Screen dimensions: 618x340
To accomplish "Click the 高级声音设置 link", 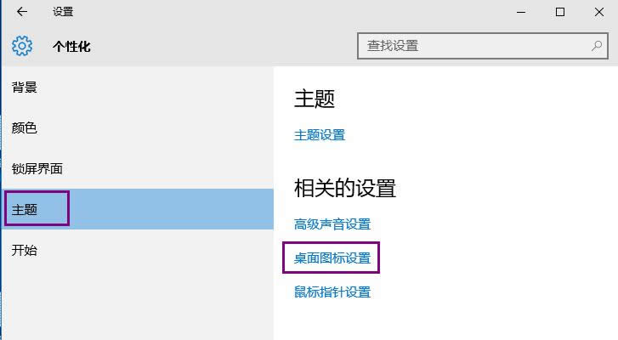I will click(x=332, y=224).
